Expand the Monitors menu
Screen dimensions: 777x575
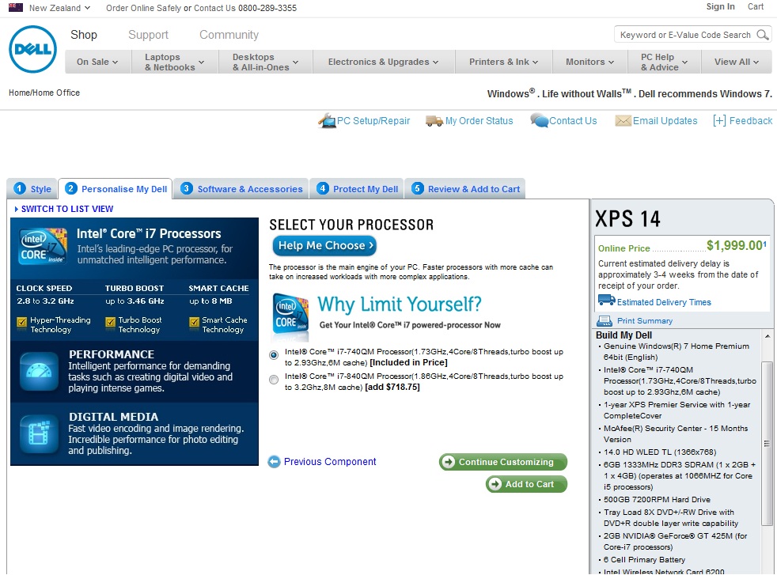pos(590,62)
